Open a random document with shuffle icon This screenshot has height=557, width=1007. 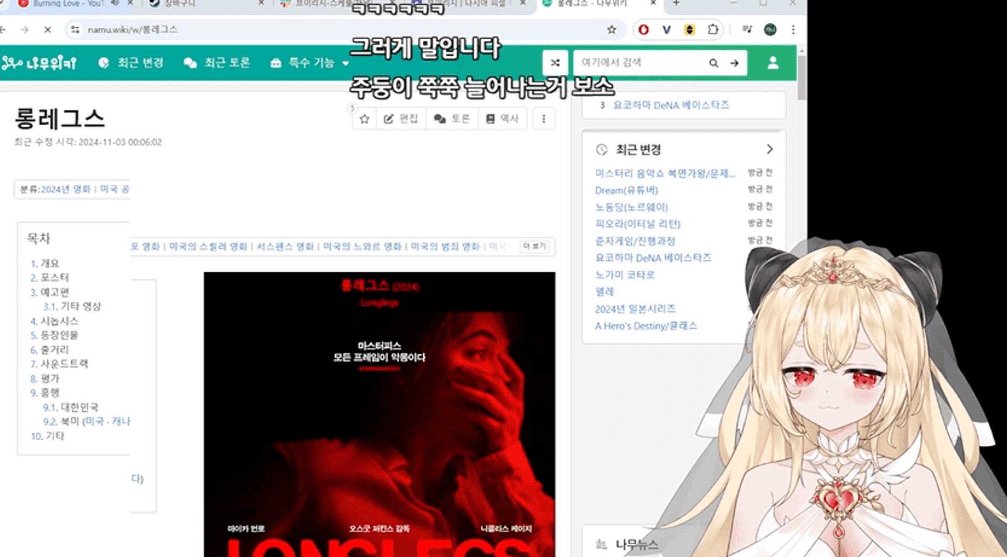pyautogui.click(x=555, y=63)
